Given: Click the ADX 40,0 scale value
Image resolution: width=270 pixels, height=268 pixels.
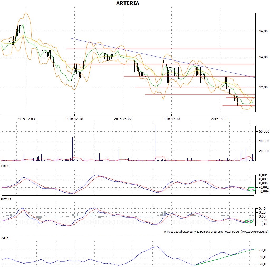Looking at the screenshot, I should tap(263, 257).
